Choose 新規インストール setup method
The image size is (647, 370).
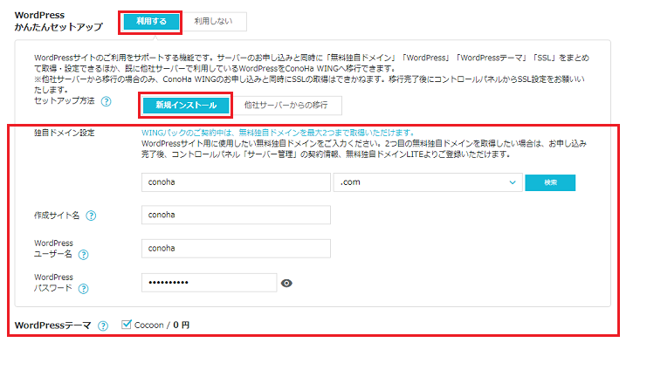(186, 106)
